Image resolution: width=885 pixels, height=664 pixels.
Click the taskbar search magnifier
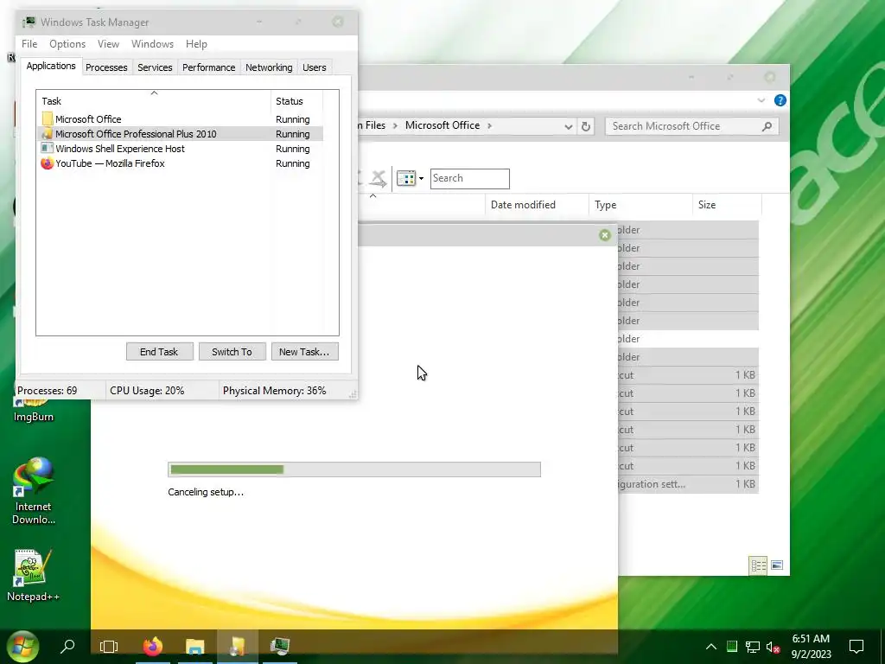(x=67, y=645)
